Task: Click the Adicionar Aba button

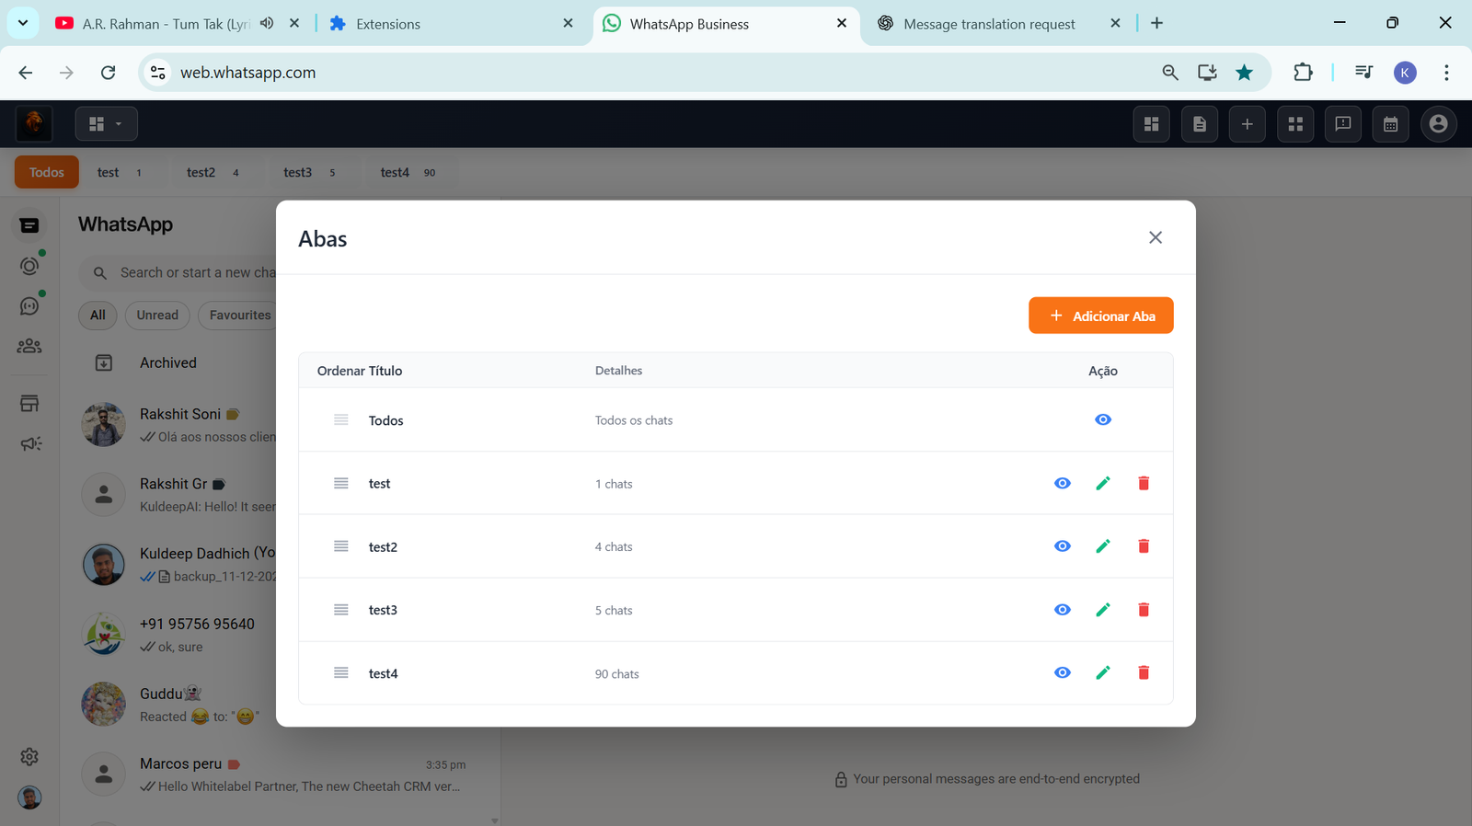Action: 1100,315
